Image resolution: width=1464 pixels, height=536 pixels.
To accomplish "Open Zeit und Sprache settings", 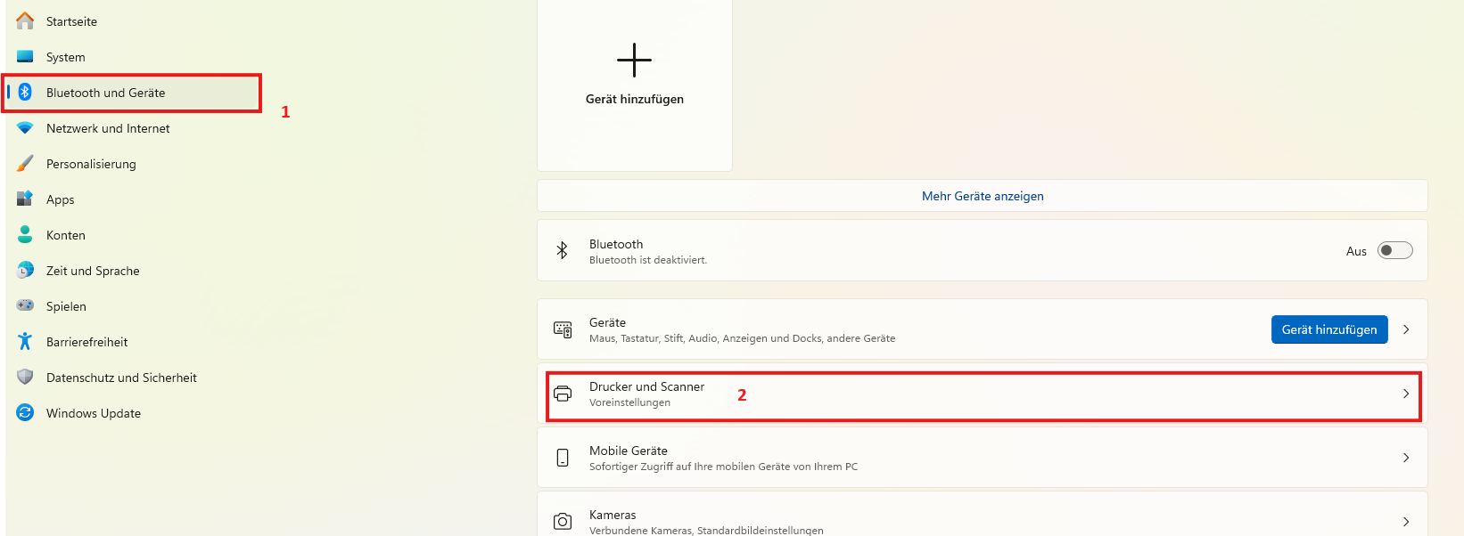I will coord(93,271).
